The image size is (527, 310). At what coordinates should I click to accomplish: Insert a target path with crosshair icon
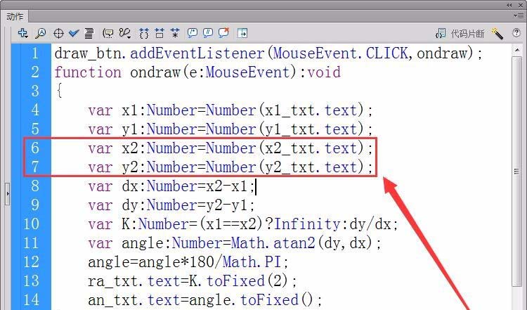click(58, 33)
